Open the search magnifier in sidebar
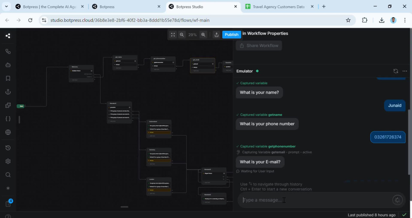This screenshot has width=412, height=218. 8,175
